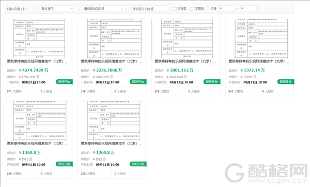310x187 pixels.
Task: Open the 默认排序 sort dropdown
Action: tap(57, 9)
